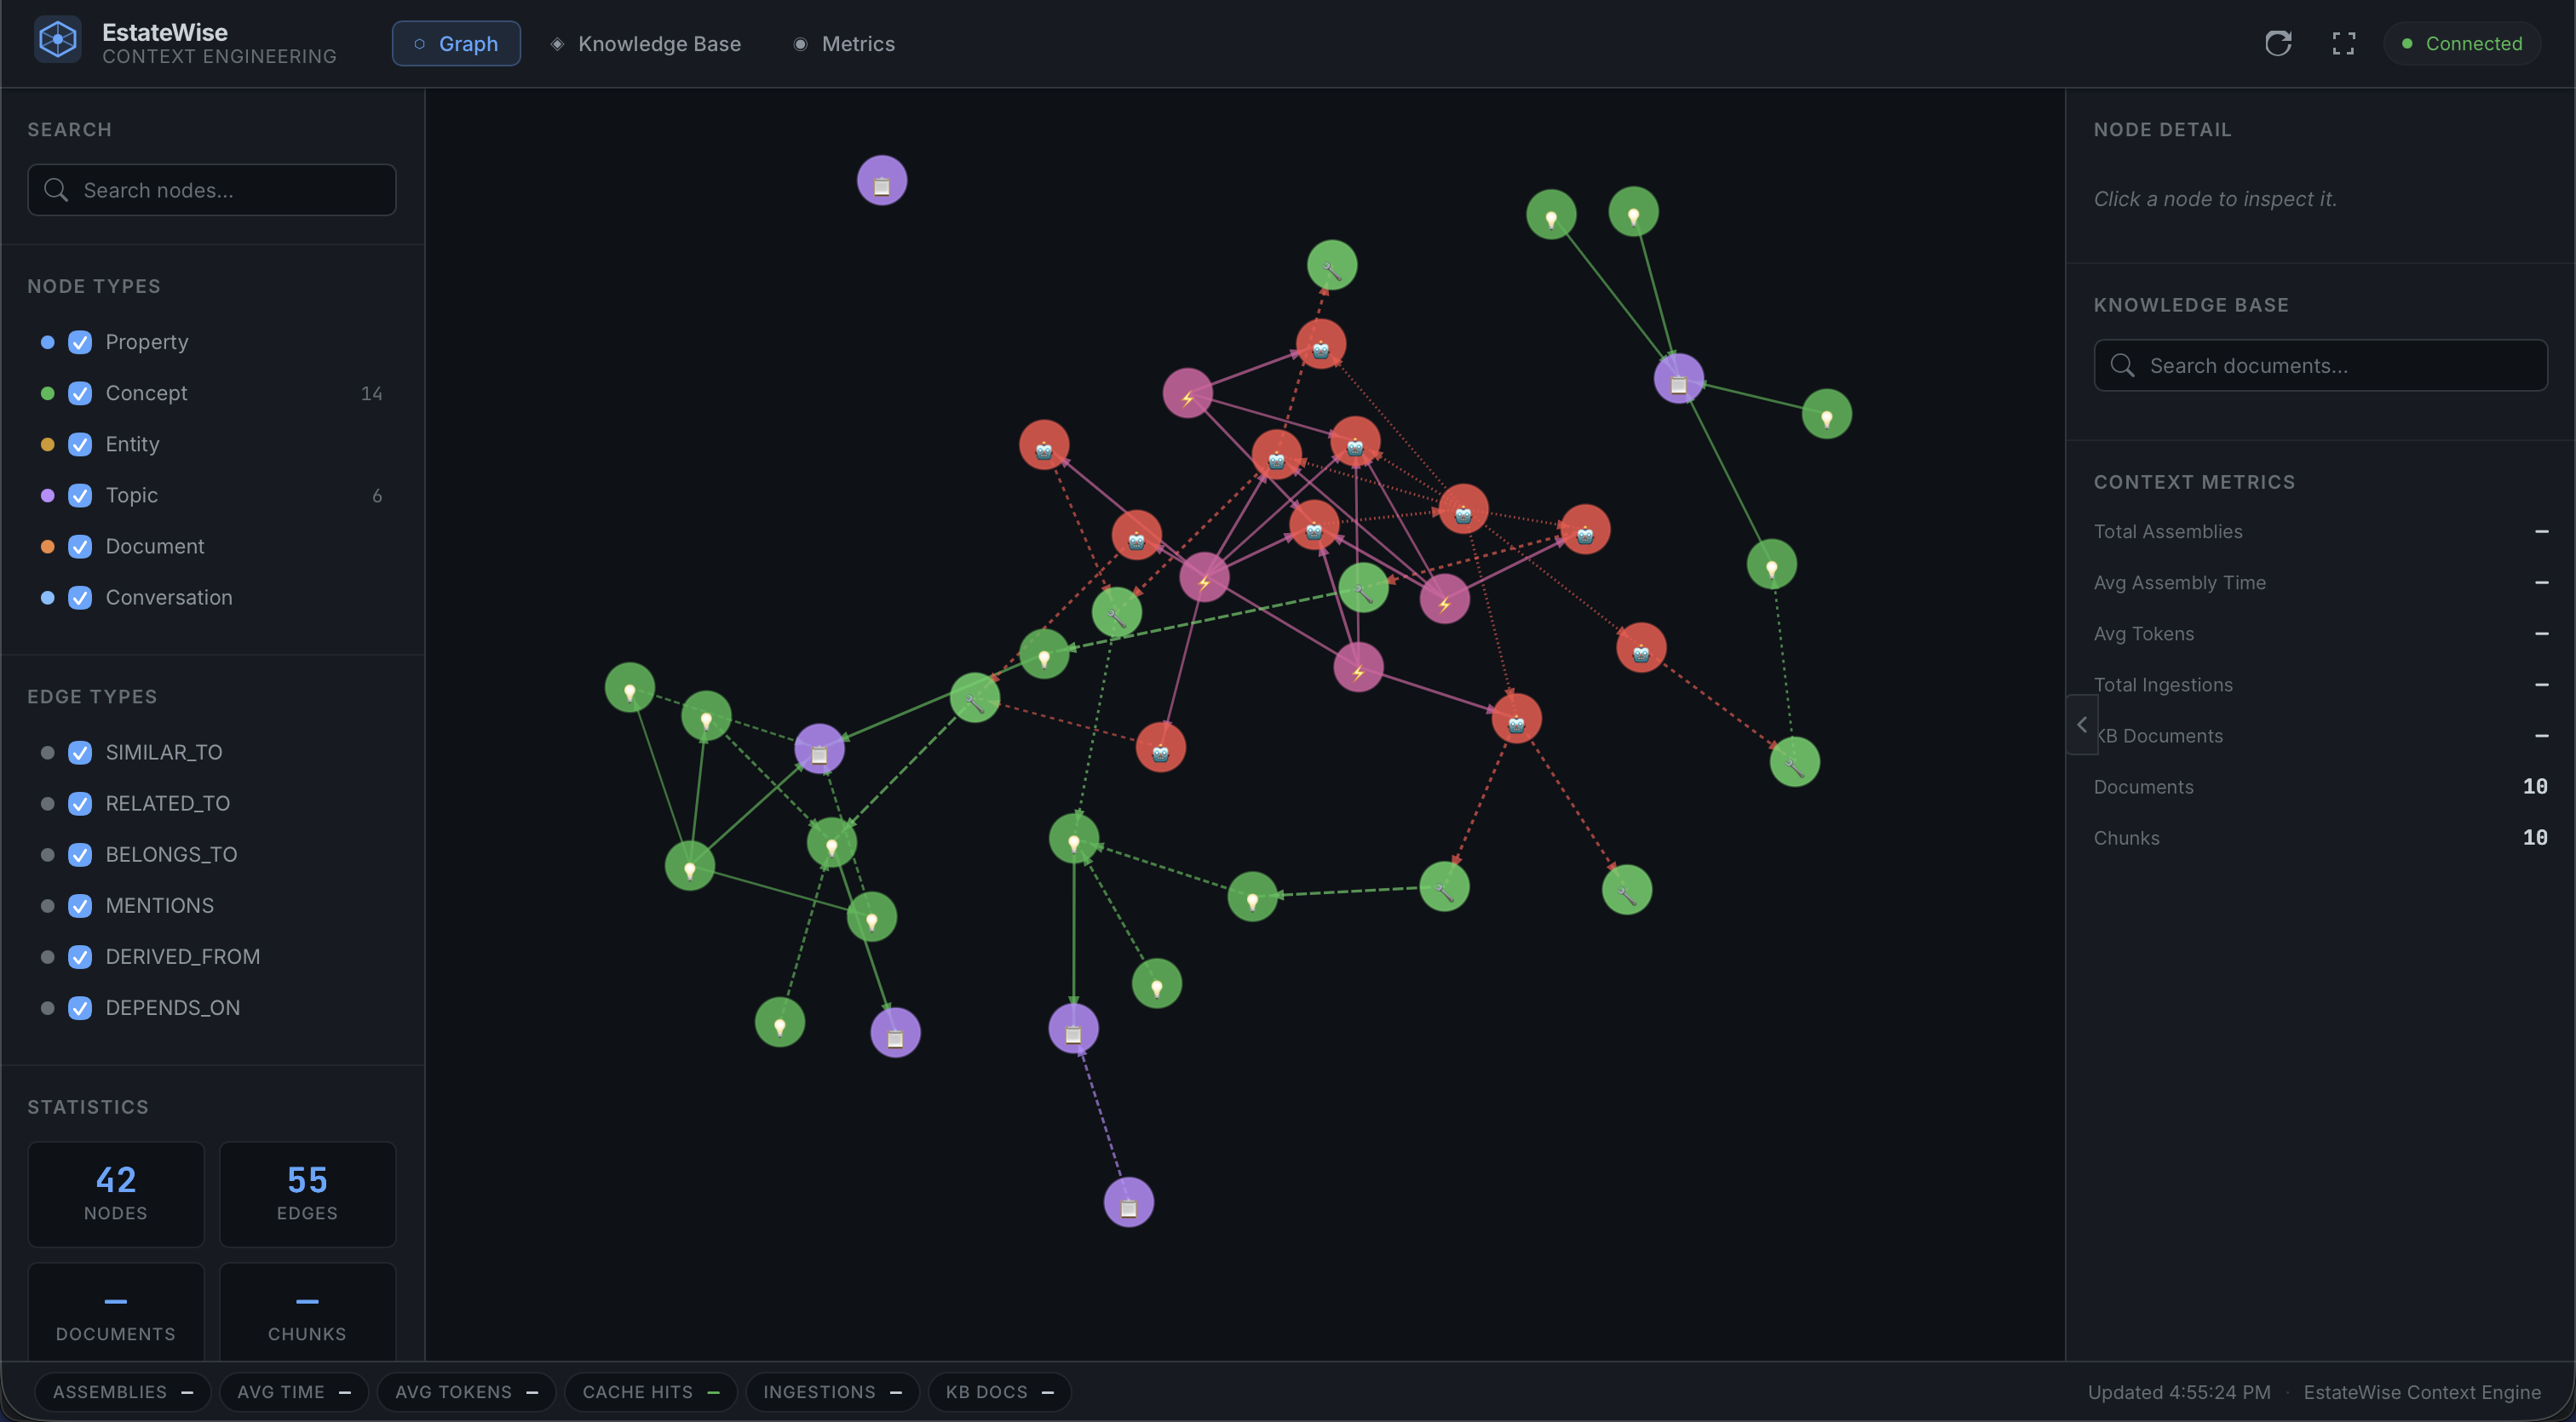Select the rightmost pink lightning node
The image size is (2576, 1422).
point(1445,599)
